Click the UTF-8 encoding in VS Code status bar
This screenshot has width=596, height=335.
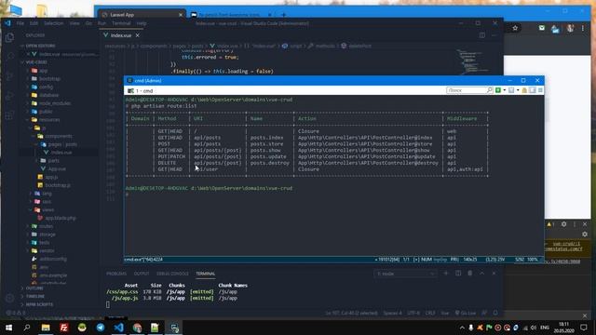pos(413,313)
